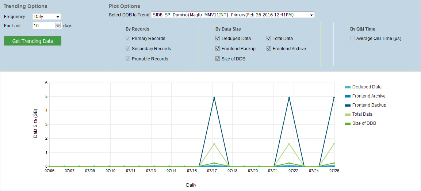Toggle the Prunable Records checkbox

coord(128,59)
